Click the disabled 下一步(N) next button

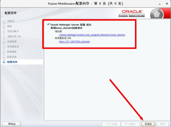[130, 124]
